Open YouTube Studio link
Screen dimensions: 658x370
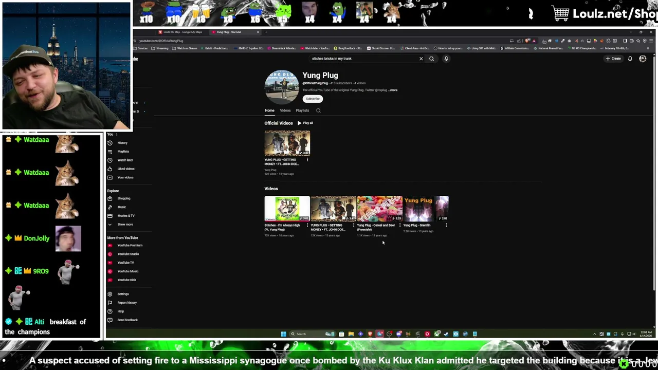(128, 254)
